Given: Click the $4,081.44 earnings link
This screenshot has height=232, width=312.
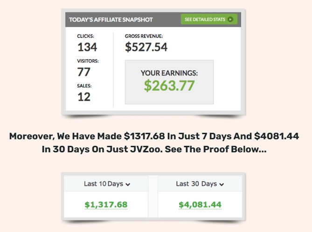Looking at the screenshot, I should click(x=200, y=205).
